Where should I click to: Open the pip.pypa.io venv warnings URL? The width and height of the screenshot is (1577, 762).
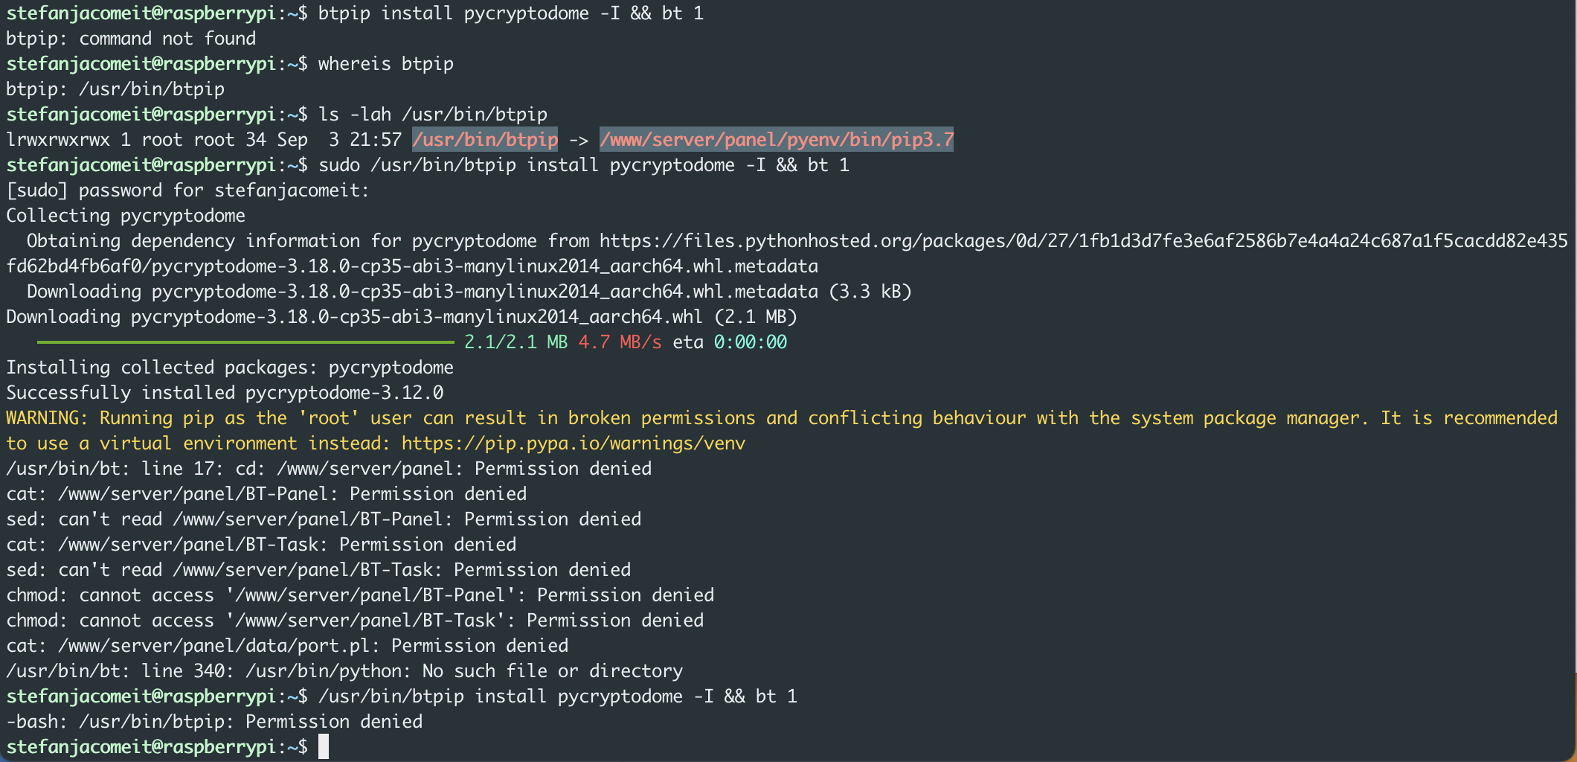tap(573, 444)
